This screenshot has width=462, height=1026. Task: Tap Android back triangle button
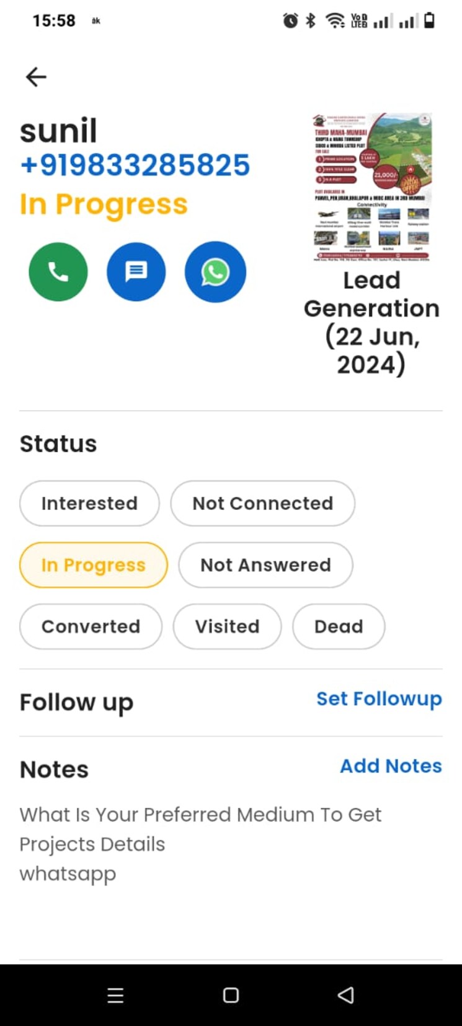345,995
